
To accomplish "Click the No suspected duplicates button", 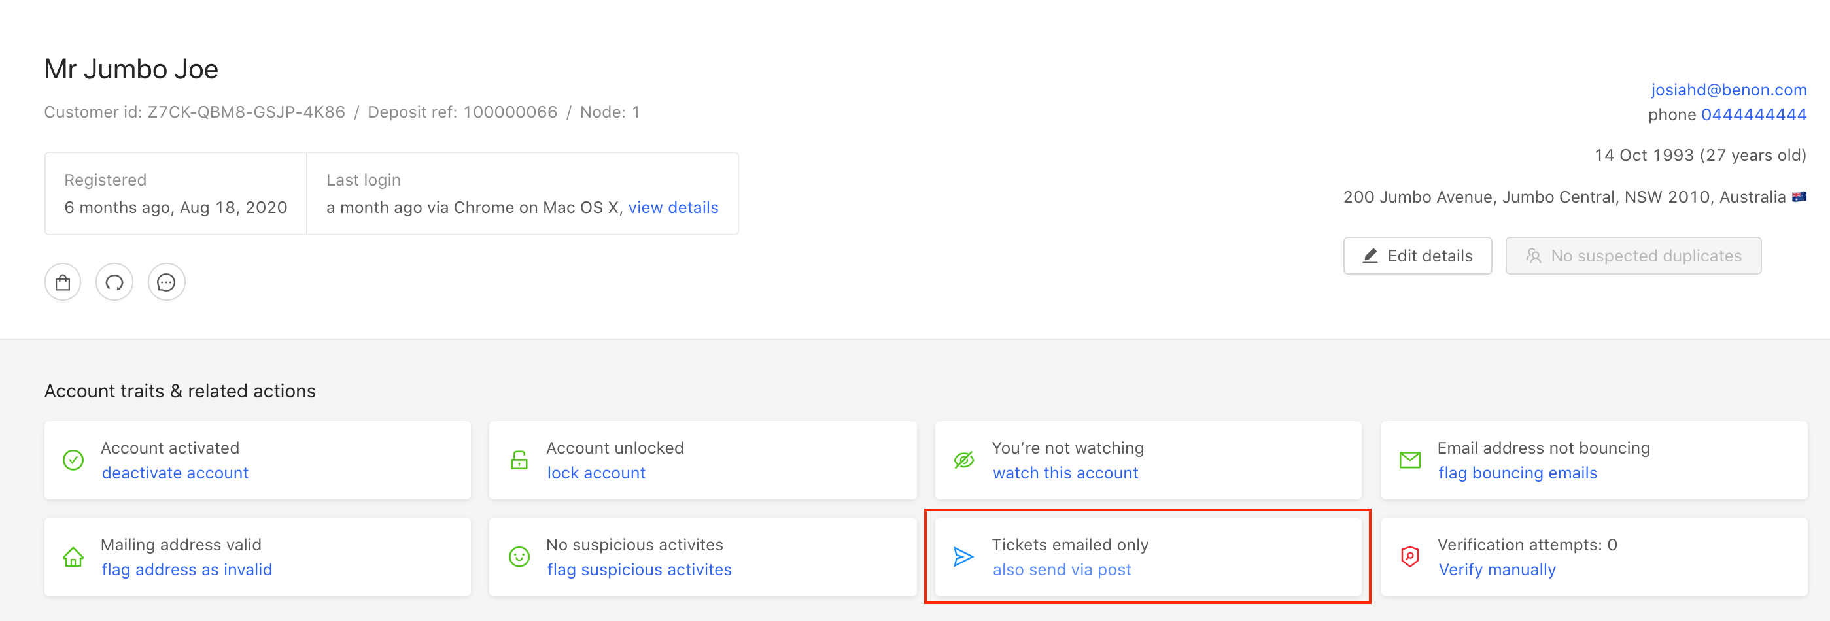I will pyautogui.click(x=1632, y=256).
